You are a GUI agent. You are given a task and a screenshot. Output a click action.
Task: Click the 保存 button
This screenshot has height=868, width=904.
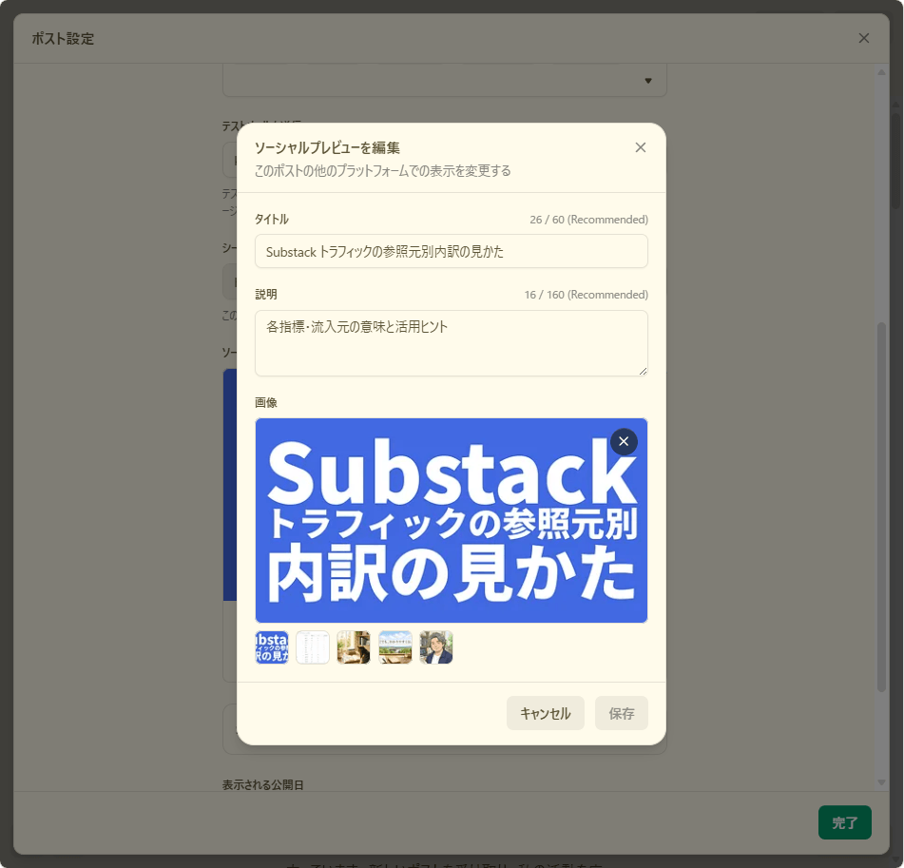coord(621,713)
